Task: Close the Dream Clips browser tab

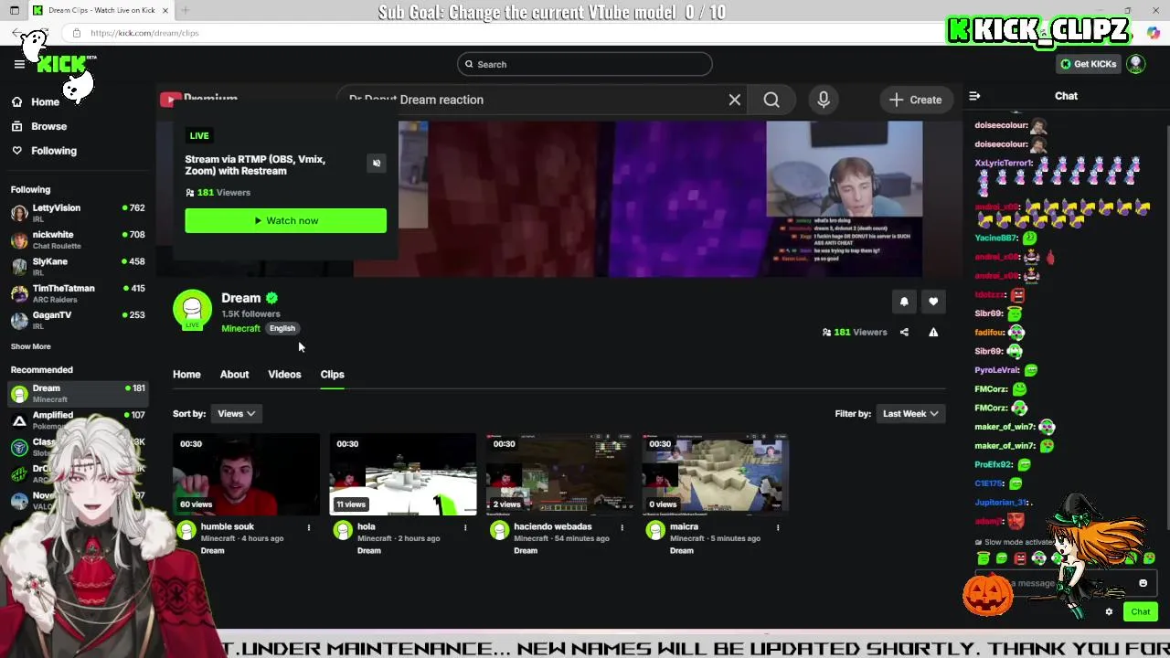Action: click(165, 10)
